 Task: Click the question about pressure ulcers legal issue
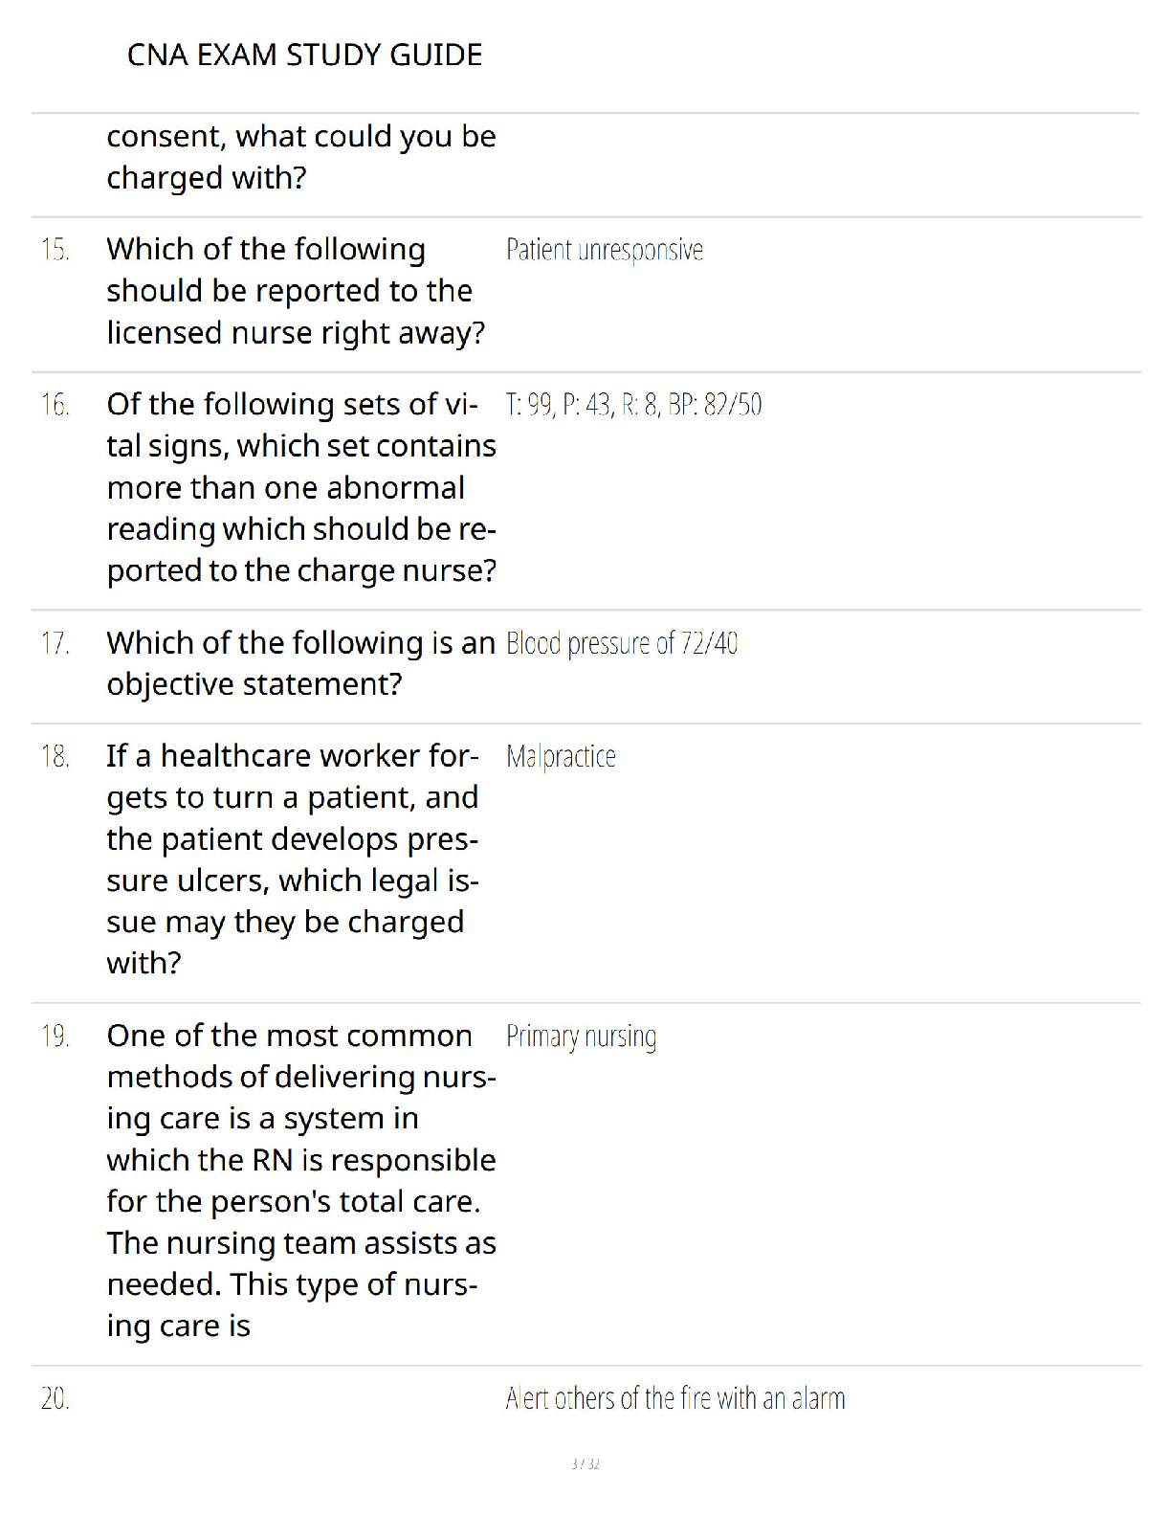(x=293, y=859)
